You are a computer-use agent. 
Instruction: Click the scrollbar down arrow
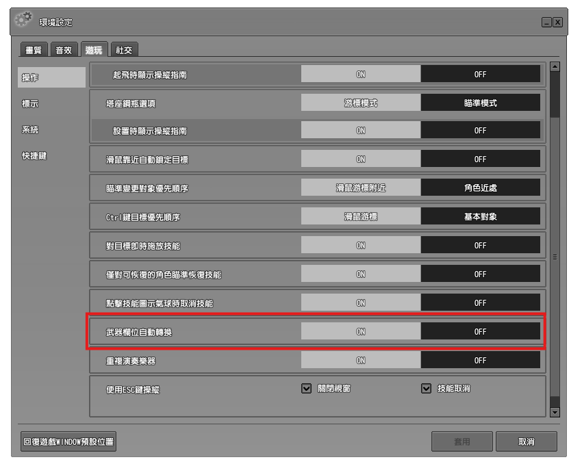tap(555, 412)
